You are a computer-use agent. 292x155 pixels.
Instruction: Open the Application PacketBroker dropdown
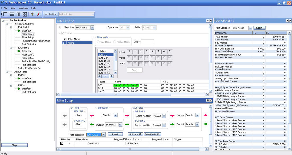(x=93, y=14)
